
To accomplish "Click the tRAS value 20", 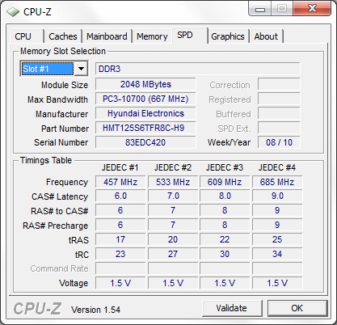I will point(173,239).
